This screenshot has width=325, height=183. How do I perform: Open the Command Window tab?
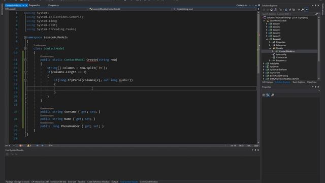coord(149,182)
